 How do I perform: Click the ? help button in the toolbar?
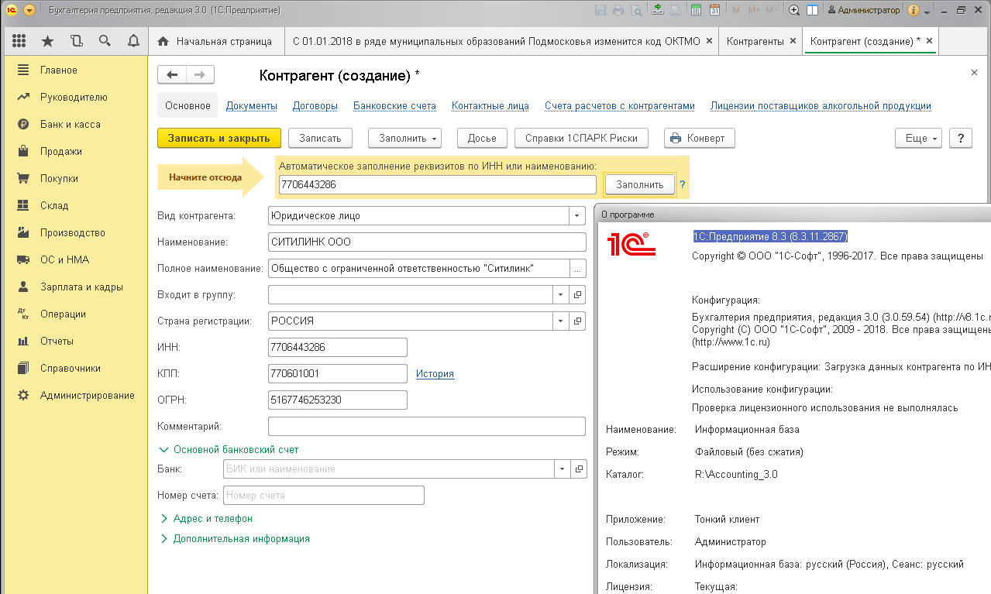961,138
